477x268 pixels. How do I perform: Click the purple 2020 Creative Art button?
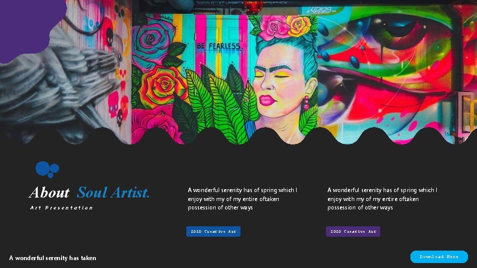coord(353,232)
